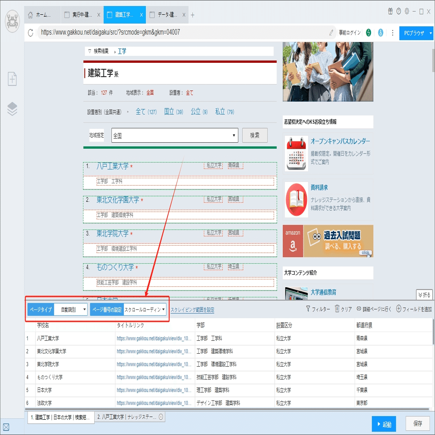435x435 pixels.
Task: Open 八戸工業大学 listing link
Action: 112,166
